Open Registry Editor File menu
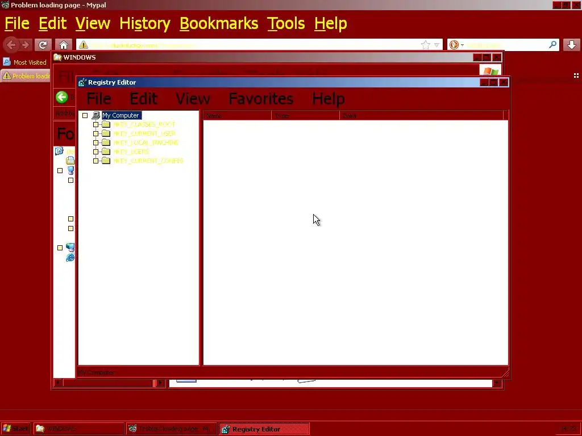This screenshot has width=582, height=436. [98, 99]
